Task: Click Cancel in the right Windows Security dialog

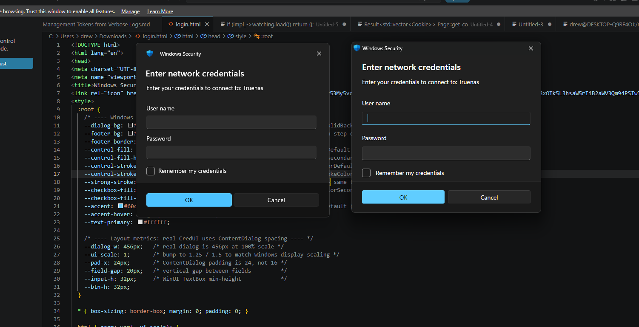Action: (489, 197)
